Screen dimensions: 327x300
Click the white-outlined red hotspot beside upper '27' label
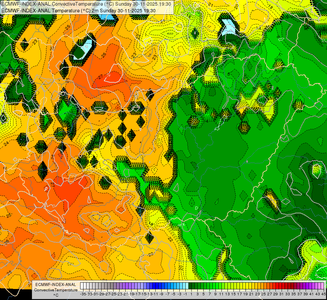[114, 73]
